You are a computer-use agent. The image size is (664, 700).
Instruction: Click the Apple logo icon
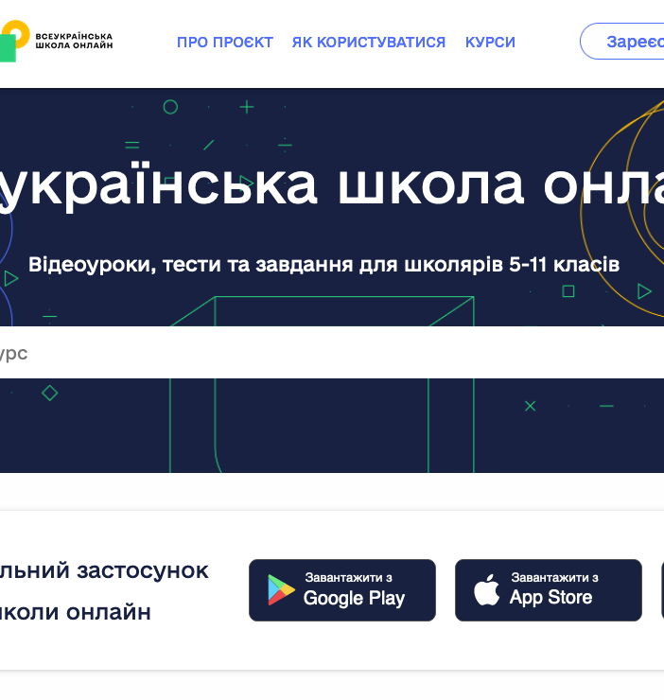click(x=487, y=589)
